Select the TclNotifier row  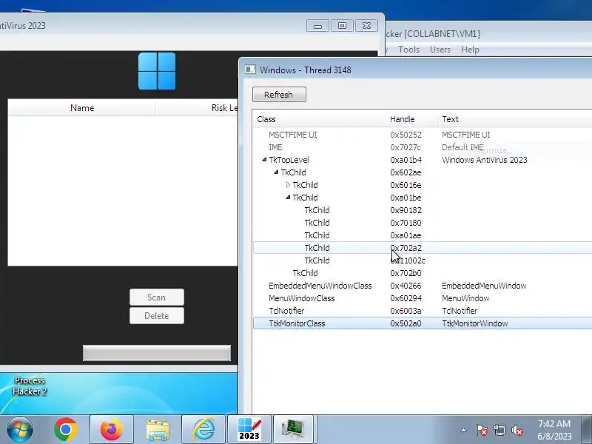click(x=423, y=311)
